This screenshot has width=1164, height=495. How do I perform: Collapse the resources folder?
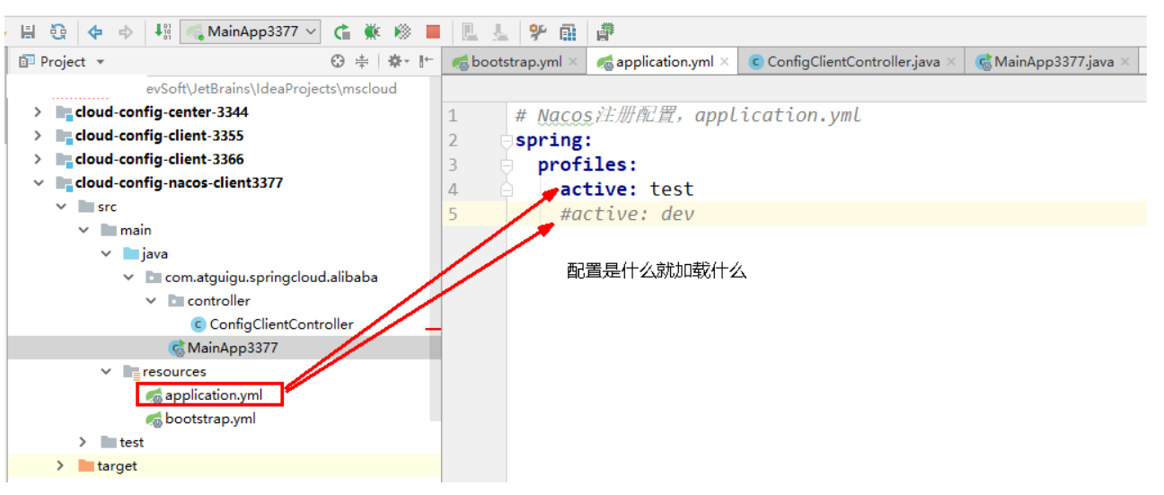click(x=106, y=371)
